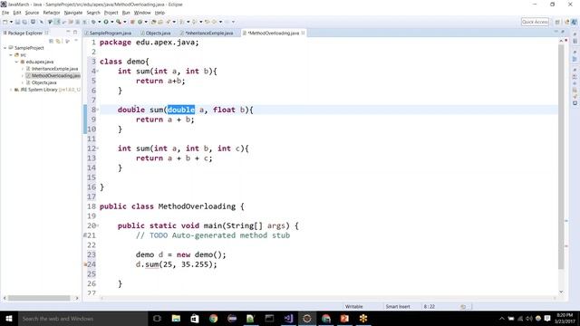Click Link with Editor in Package Explorer
The image size is (580, 326).
pyautogui.click(x=58, y=41)
